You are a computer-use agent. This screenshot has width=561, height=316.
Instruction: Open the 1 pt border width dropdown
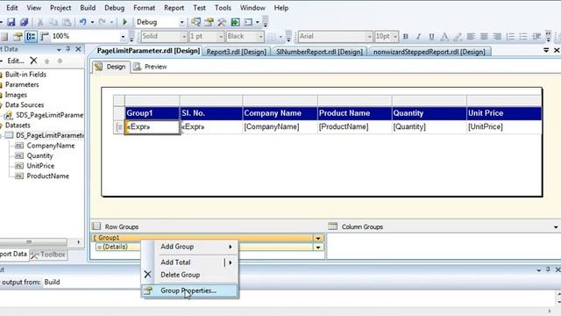[x=221, y=36]
